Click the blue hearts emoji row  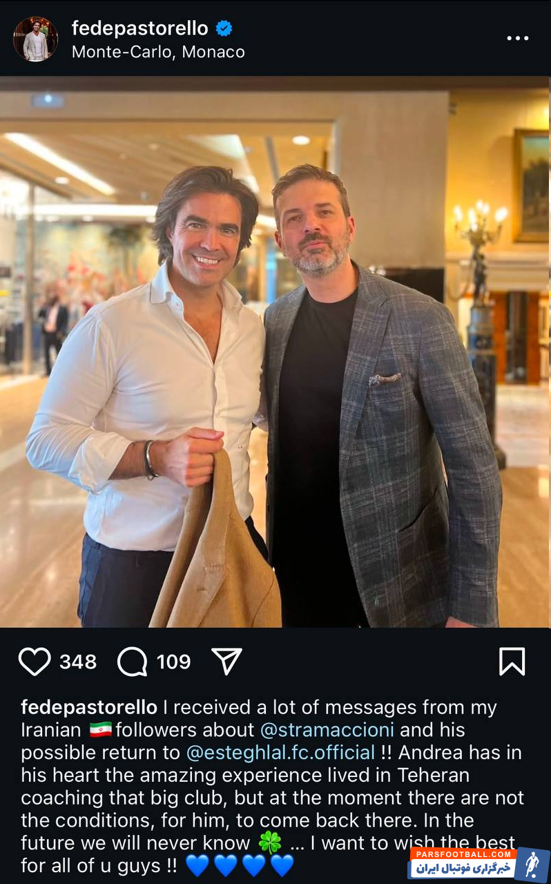tap(240, 865)
